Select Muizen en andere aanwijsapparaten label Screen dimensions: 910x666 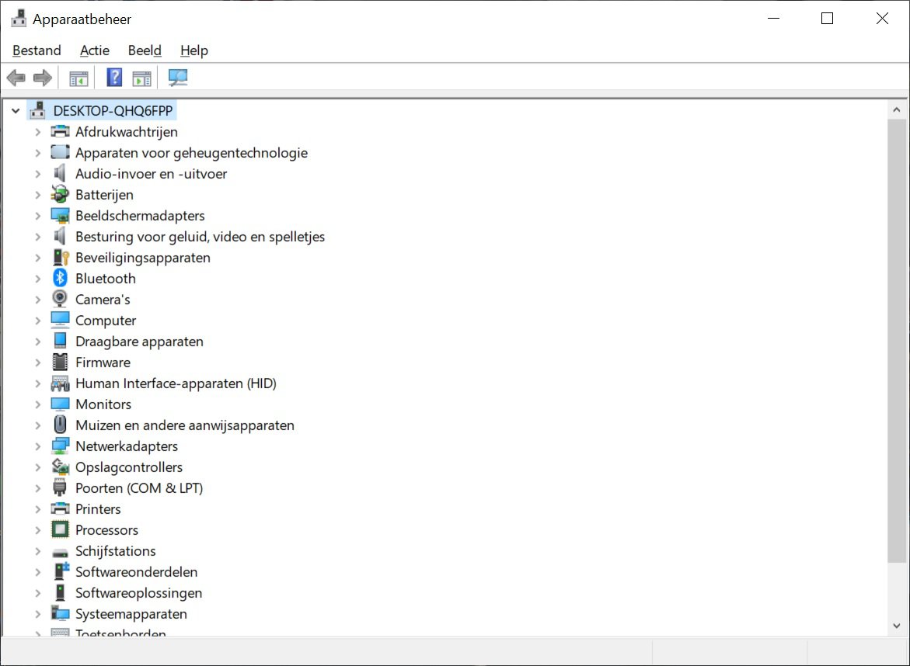click(x=184, y=425)
